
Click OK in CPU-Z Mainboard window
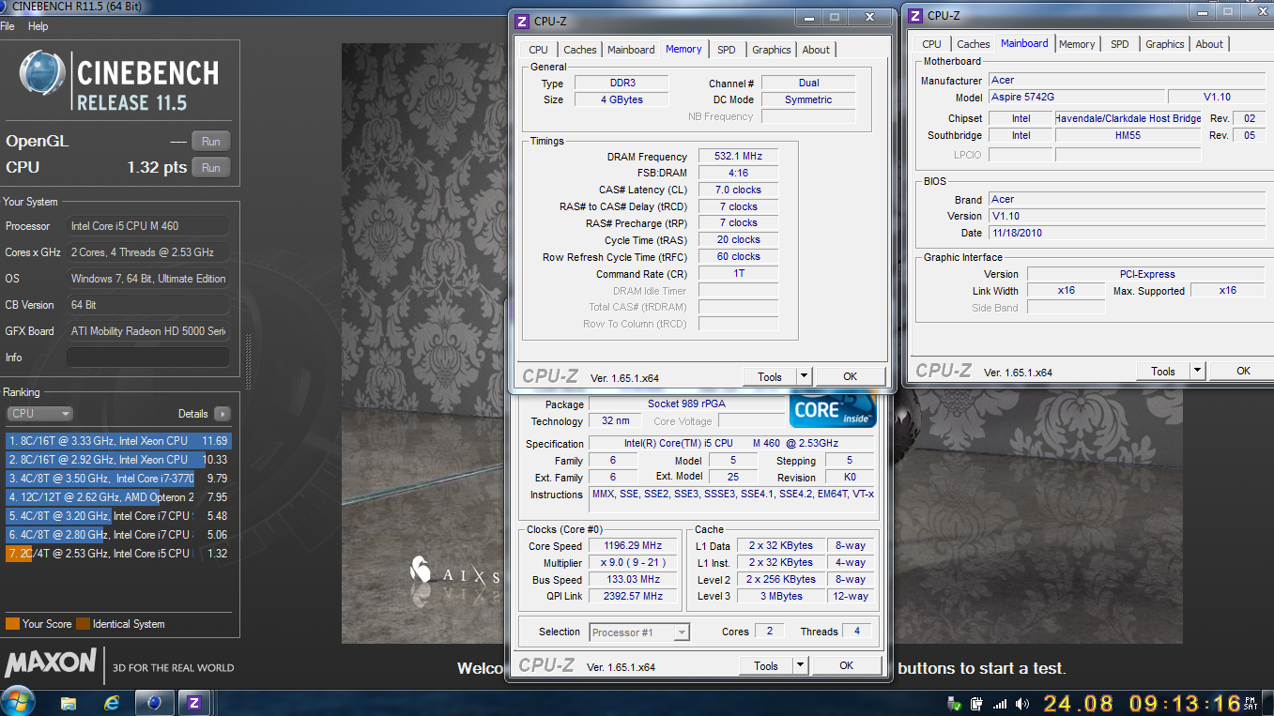(1243, 371)
